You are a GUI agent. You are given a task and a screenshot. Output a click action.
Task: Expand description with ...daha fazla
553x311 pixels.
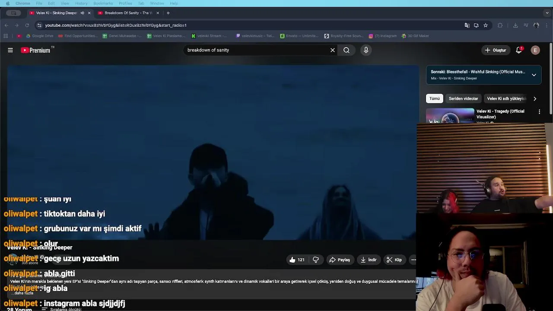[22, 293]
